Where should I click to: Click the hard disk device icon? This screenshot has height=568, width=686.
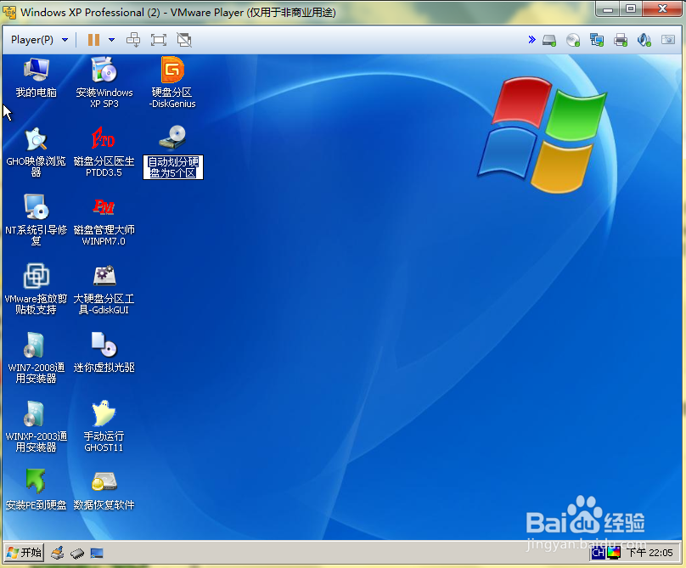(x=549, y=40)
